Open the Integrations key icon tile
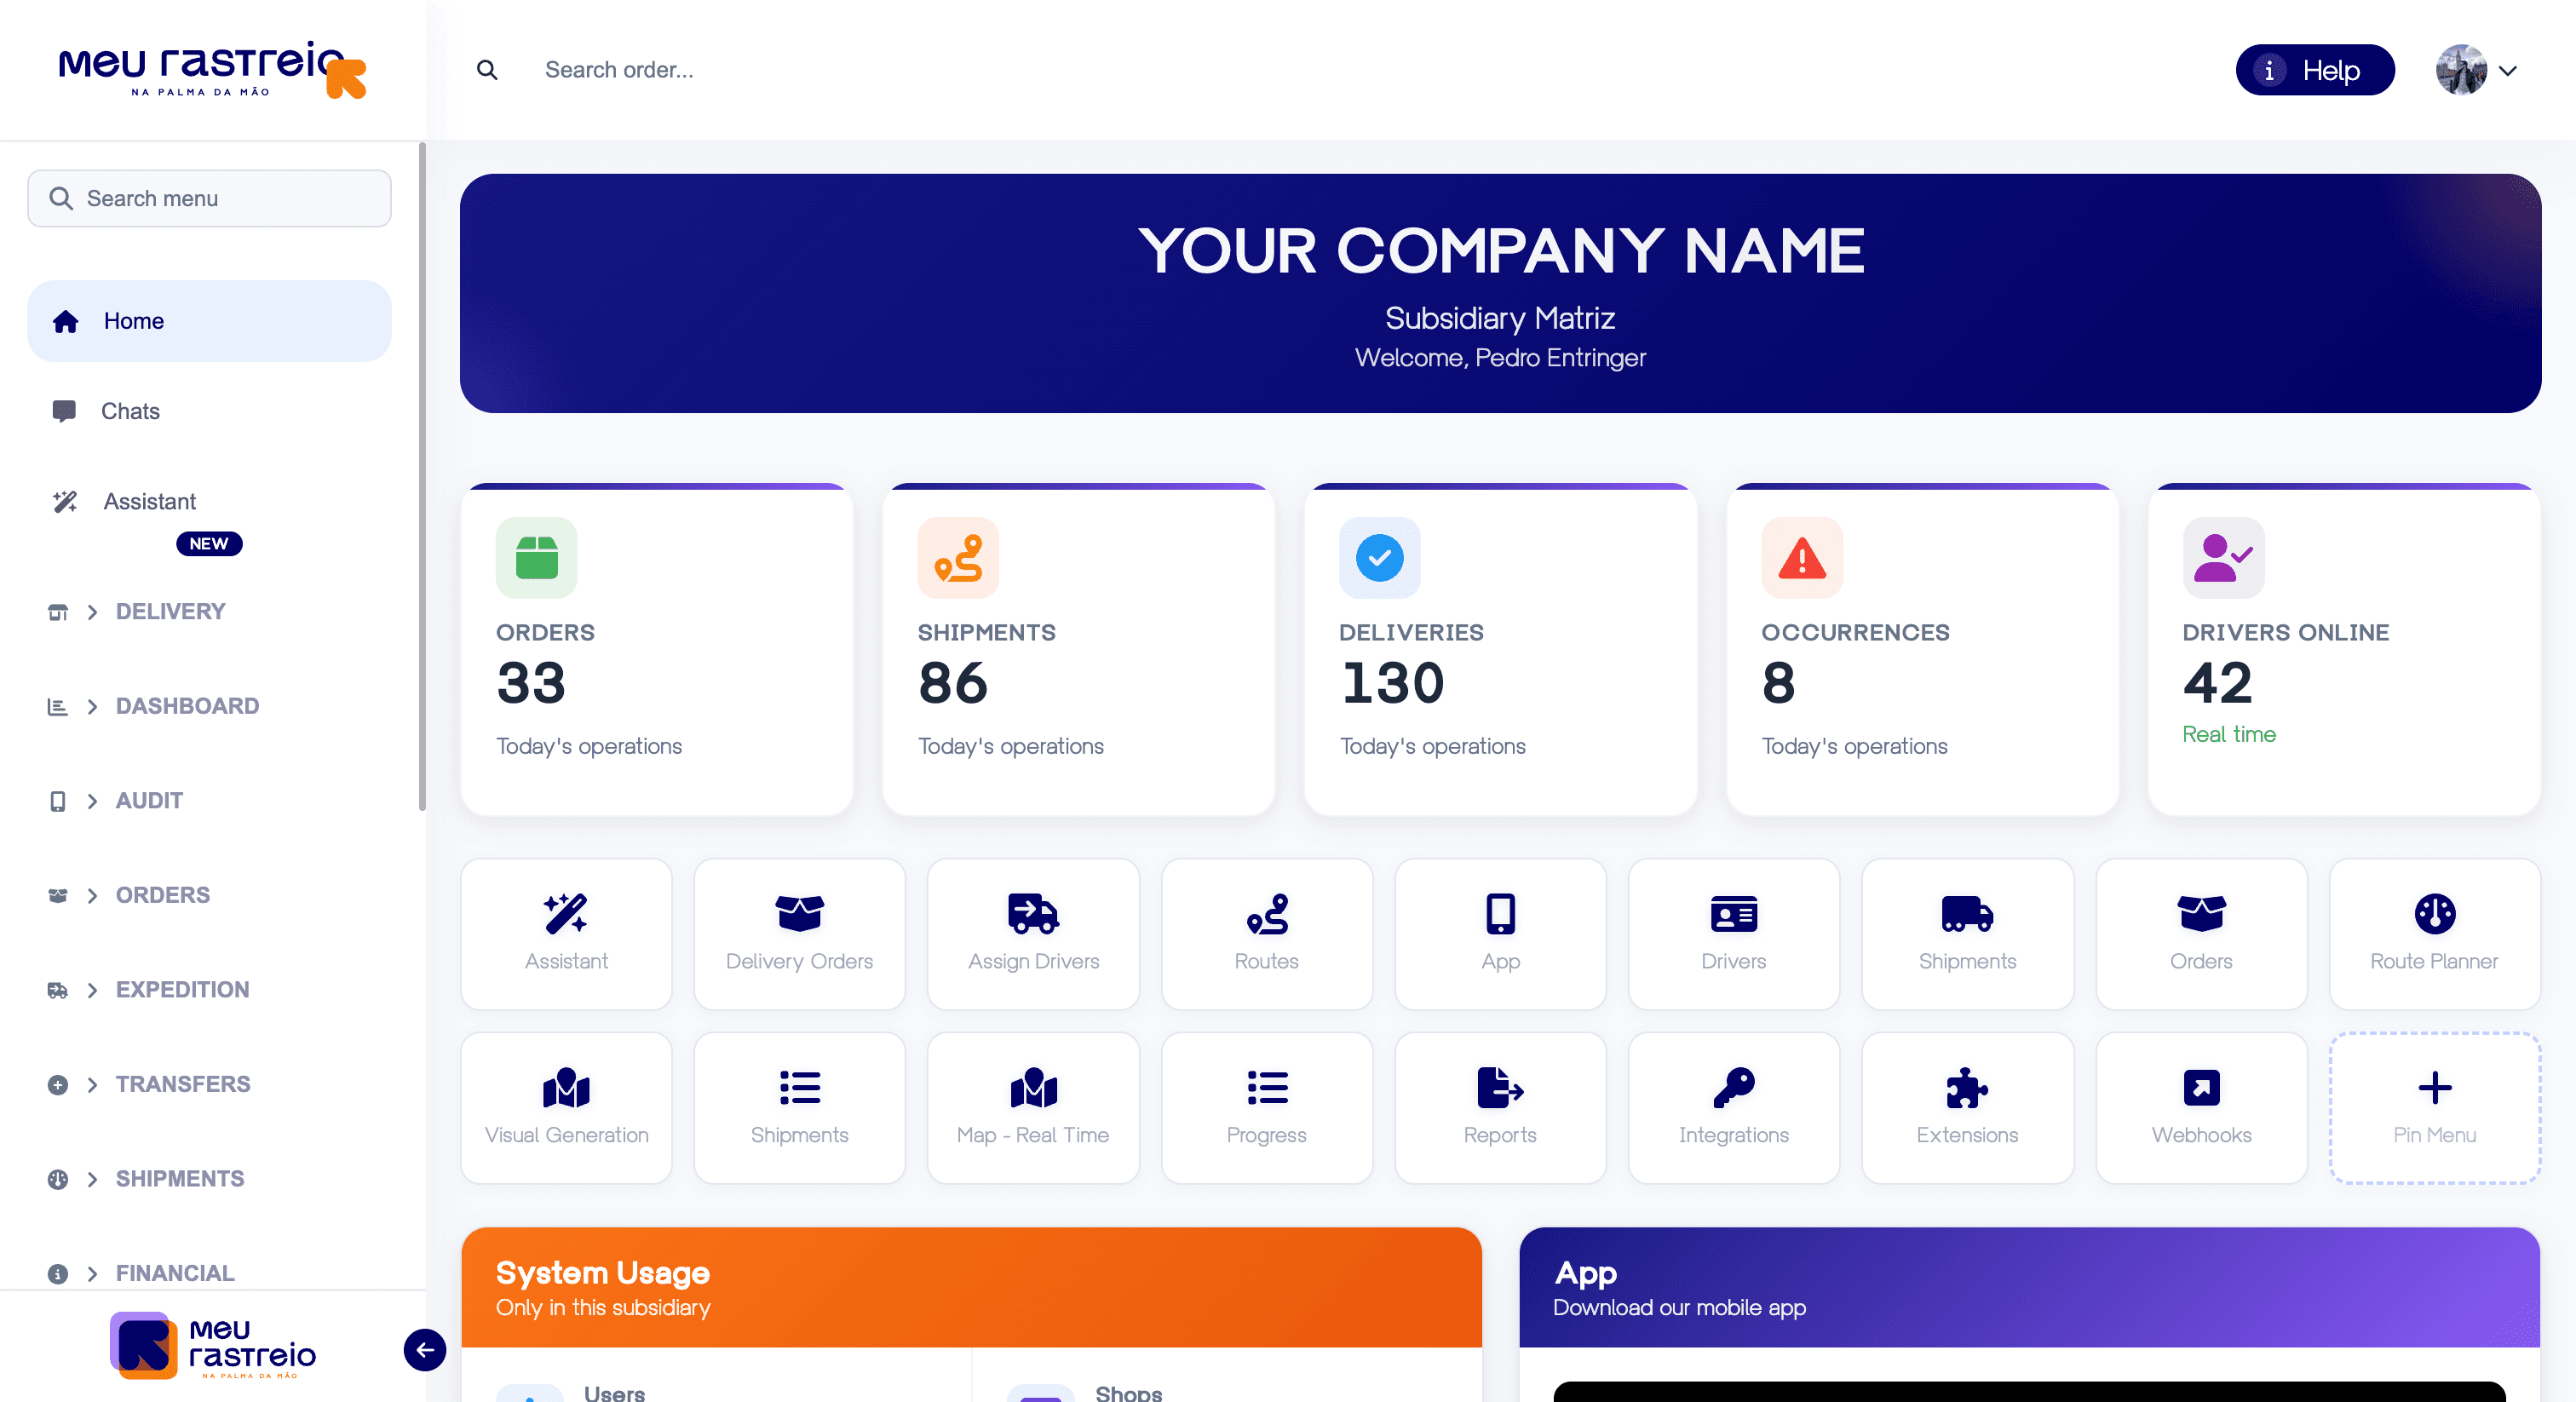Viewport: 2576px width, 1402px height. pyautogui.click(x=1733, y=1087)
